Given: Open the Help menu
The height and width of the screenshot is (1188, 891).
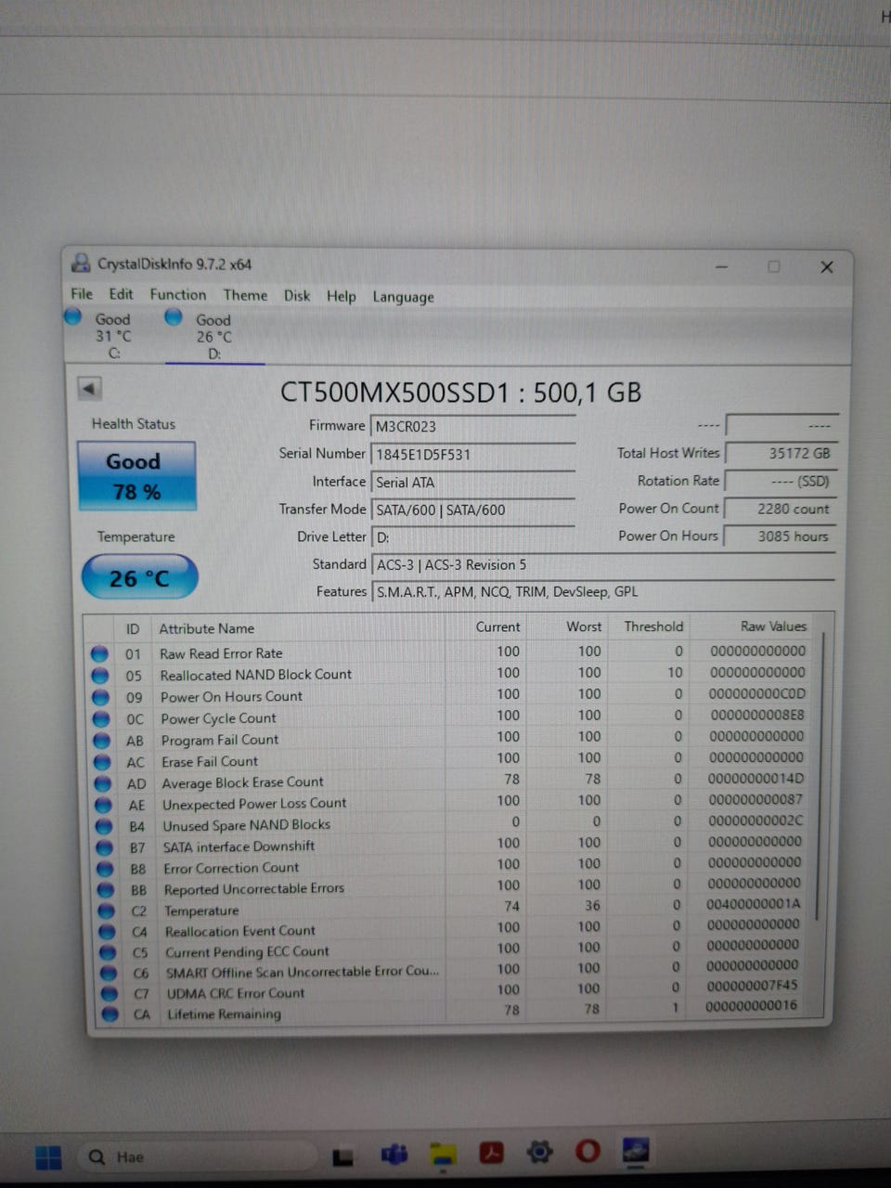Looking at the screenshot, I should (x=341, y=296).
